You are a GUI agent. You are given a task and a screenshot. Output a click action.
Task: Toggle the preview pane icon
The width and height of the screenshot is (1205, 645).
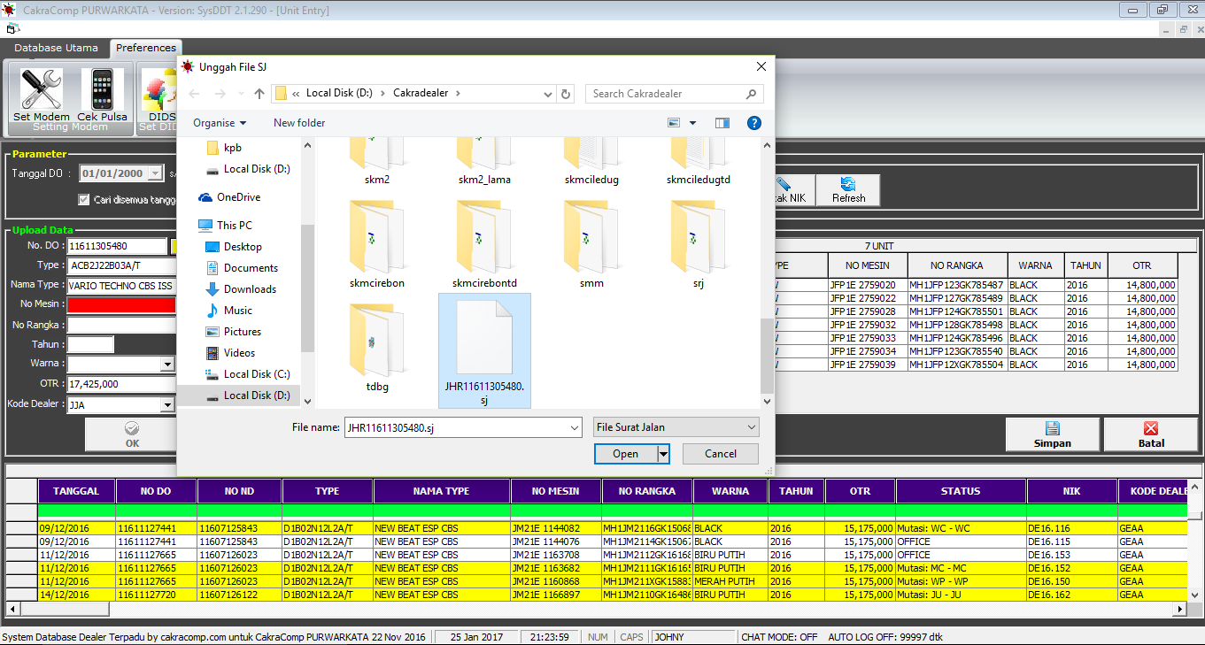pyautogui.click(x=722, y=123)
